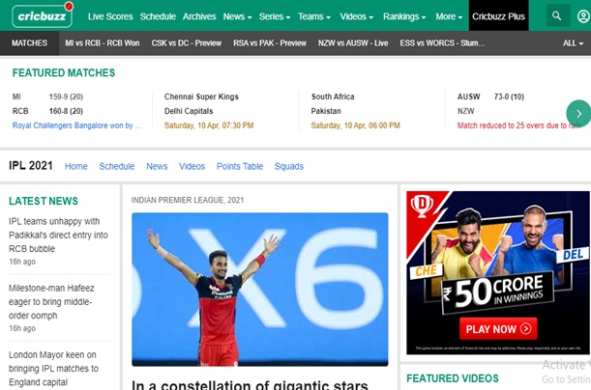Expand the Teams dropdown menu
This screenshot has width=591, height=390.
coord(314,16)
